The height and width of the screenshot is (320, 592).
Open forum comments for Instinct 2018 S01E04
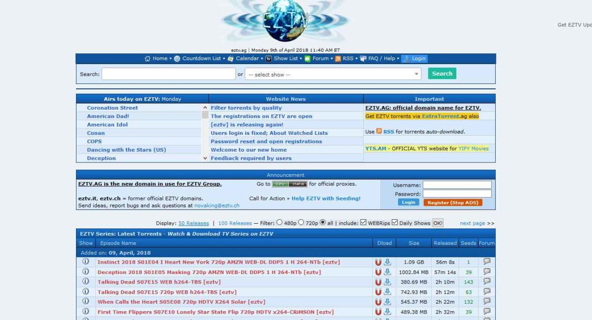pos(487,262)
